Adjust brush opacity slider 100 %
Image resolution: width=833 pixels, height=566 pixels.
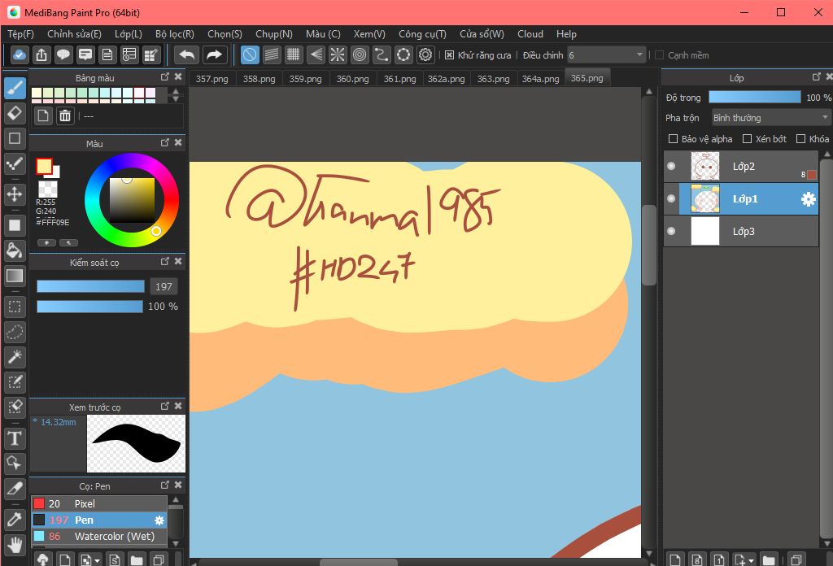click(x=89, y=307)
